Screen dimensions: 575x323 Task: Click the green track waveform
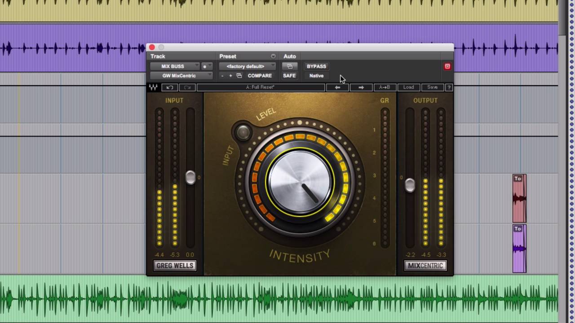click(x=279, y=299)
